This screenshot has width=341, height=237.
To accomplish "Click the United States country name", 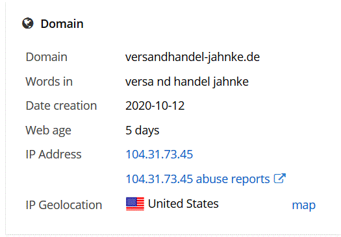I will [x=183, y=204].
